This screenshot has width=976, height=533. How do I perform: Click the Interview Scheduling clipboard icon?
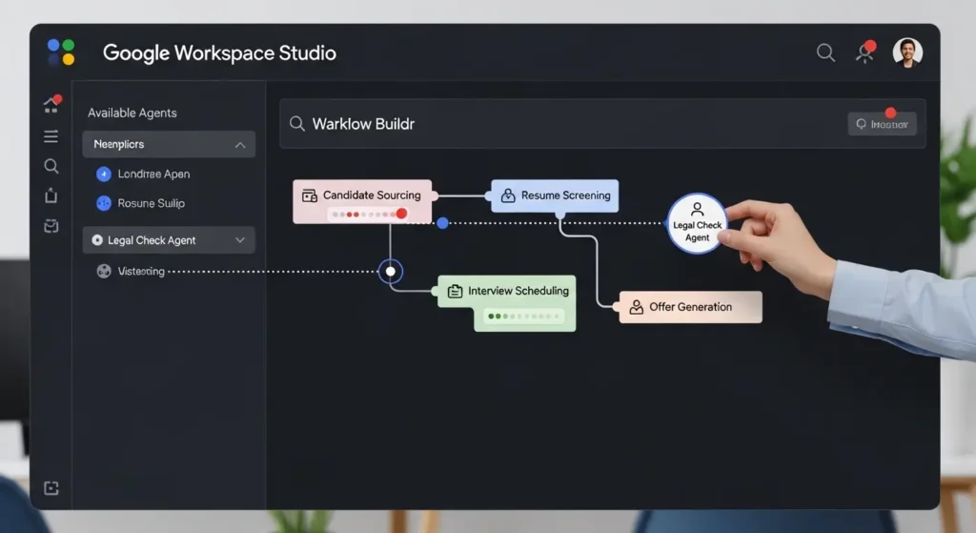455,291
